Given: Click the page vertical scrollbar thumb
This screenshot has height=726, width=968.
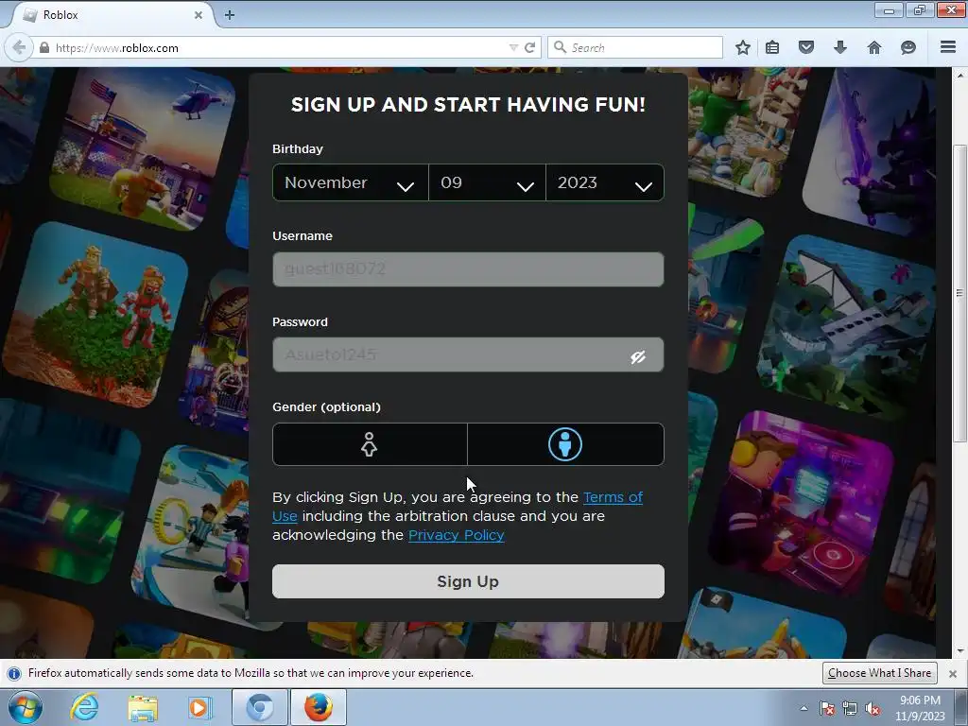Looking at the screenshot, I should pos(959,293).
